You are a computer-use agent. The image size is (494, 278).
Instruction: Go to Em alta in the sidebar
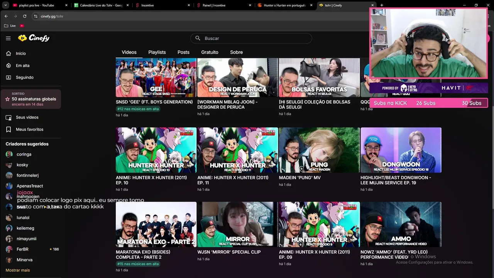tap(23, 66)
